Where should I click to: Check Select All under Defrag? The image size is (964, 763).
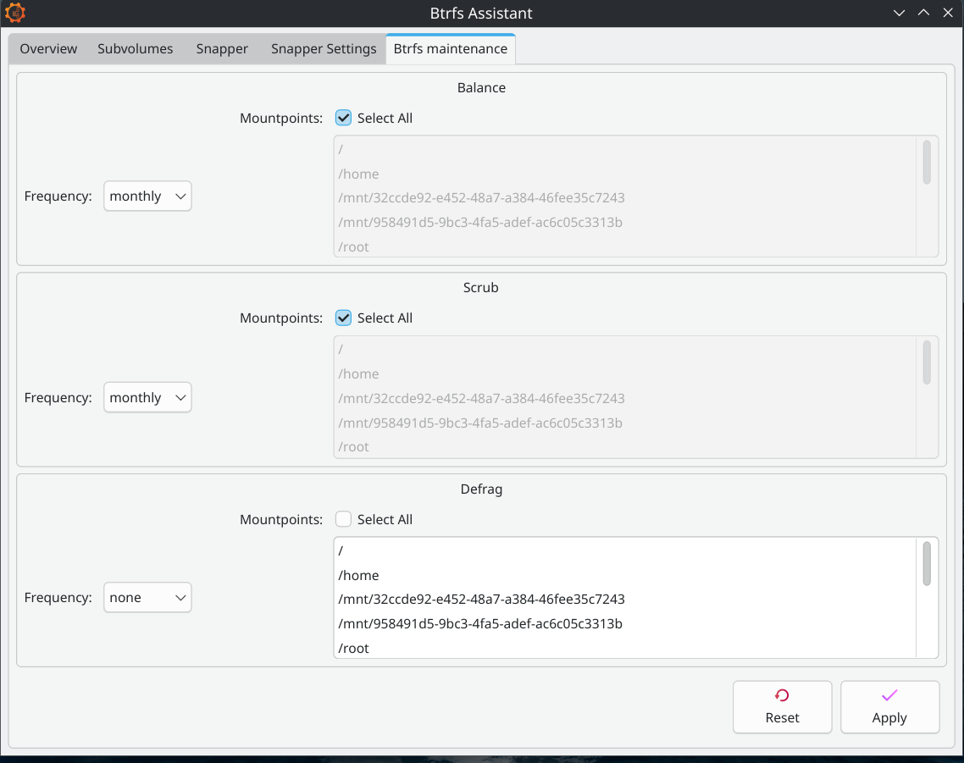tap(343, 519)
